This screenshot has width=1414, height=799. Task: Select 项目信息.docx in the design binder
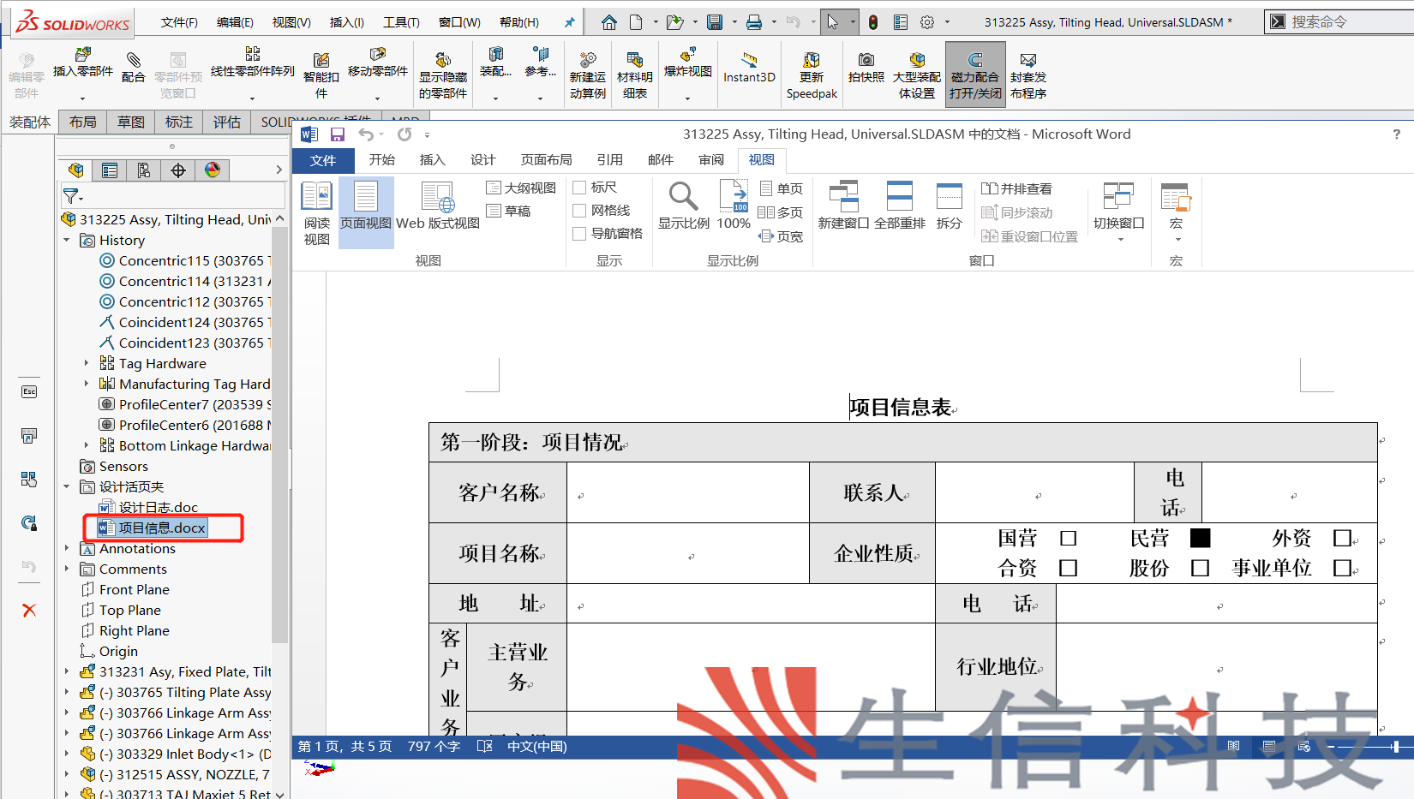click(153, 528)
